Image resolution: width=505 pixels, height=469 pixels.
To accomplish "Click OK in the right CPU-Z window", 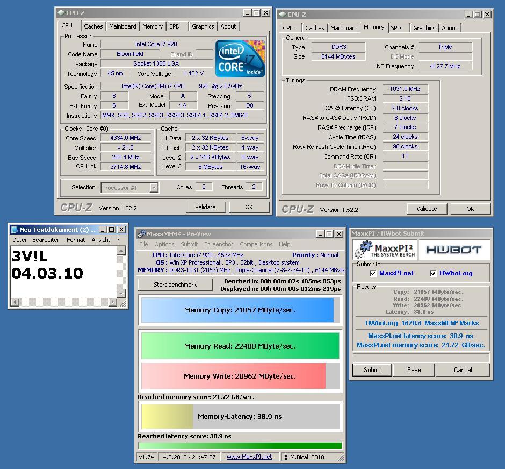I will click(x=470, y=209).
